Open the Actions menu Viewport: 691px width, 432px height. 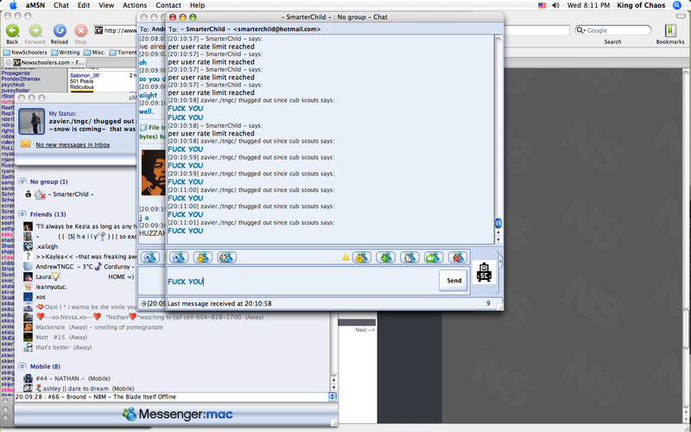(x=134, y=5)
